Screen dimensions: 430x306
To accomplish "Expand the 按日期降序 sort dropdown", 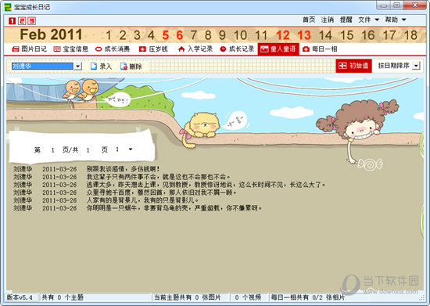I will pos(417,66).
